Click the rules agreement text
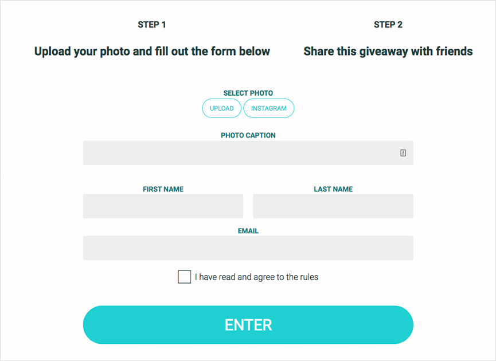This screenshot has height=361, width=496. [257, 277]
